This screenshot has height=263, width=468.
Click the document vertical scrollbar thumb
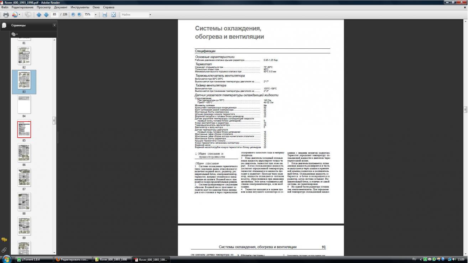pos(465,110)
